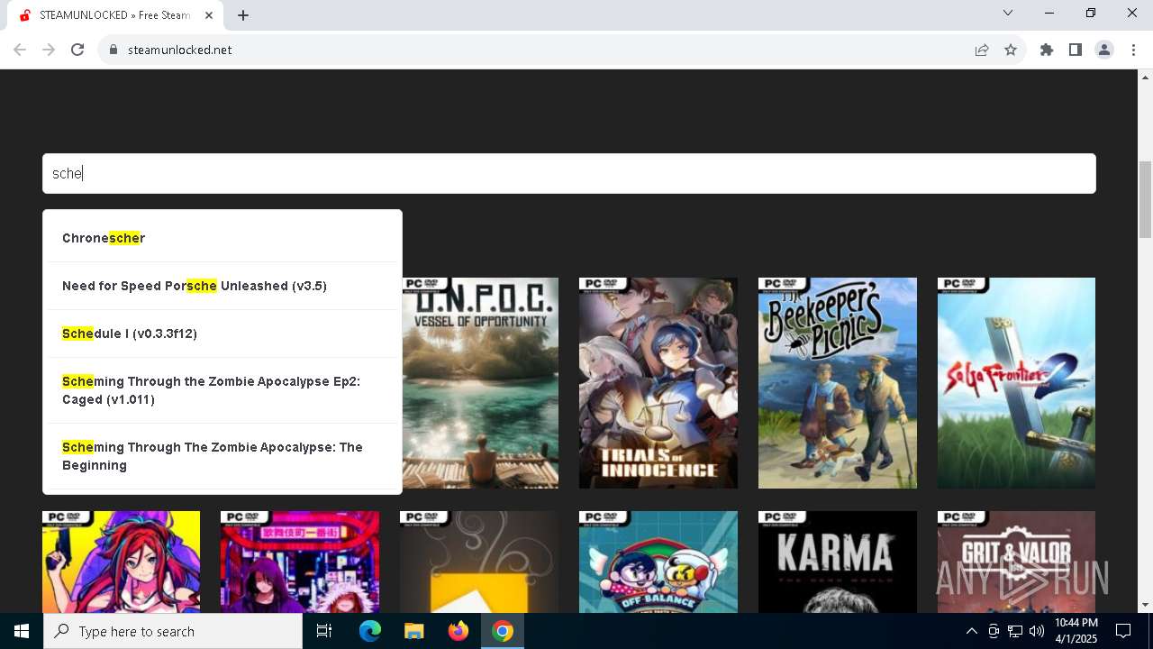
Task: Open the Trials of Innocence game cover
Action: point(658,383)
